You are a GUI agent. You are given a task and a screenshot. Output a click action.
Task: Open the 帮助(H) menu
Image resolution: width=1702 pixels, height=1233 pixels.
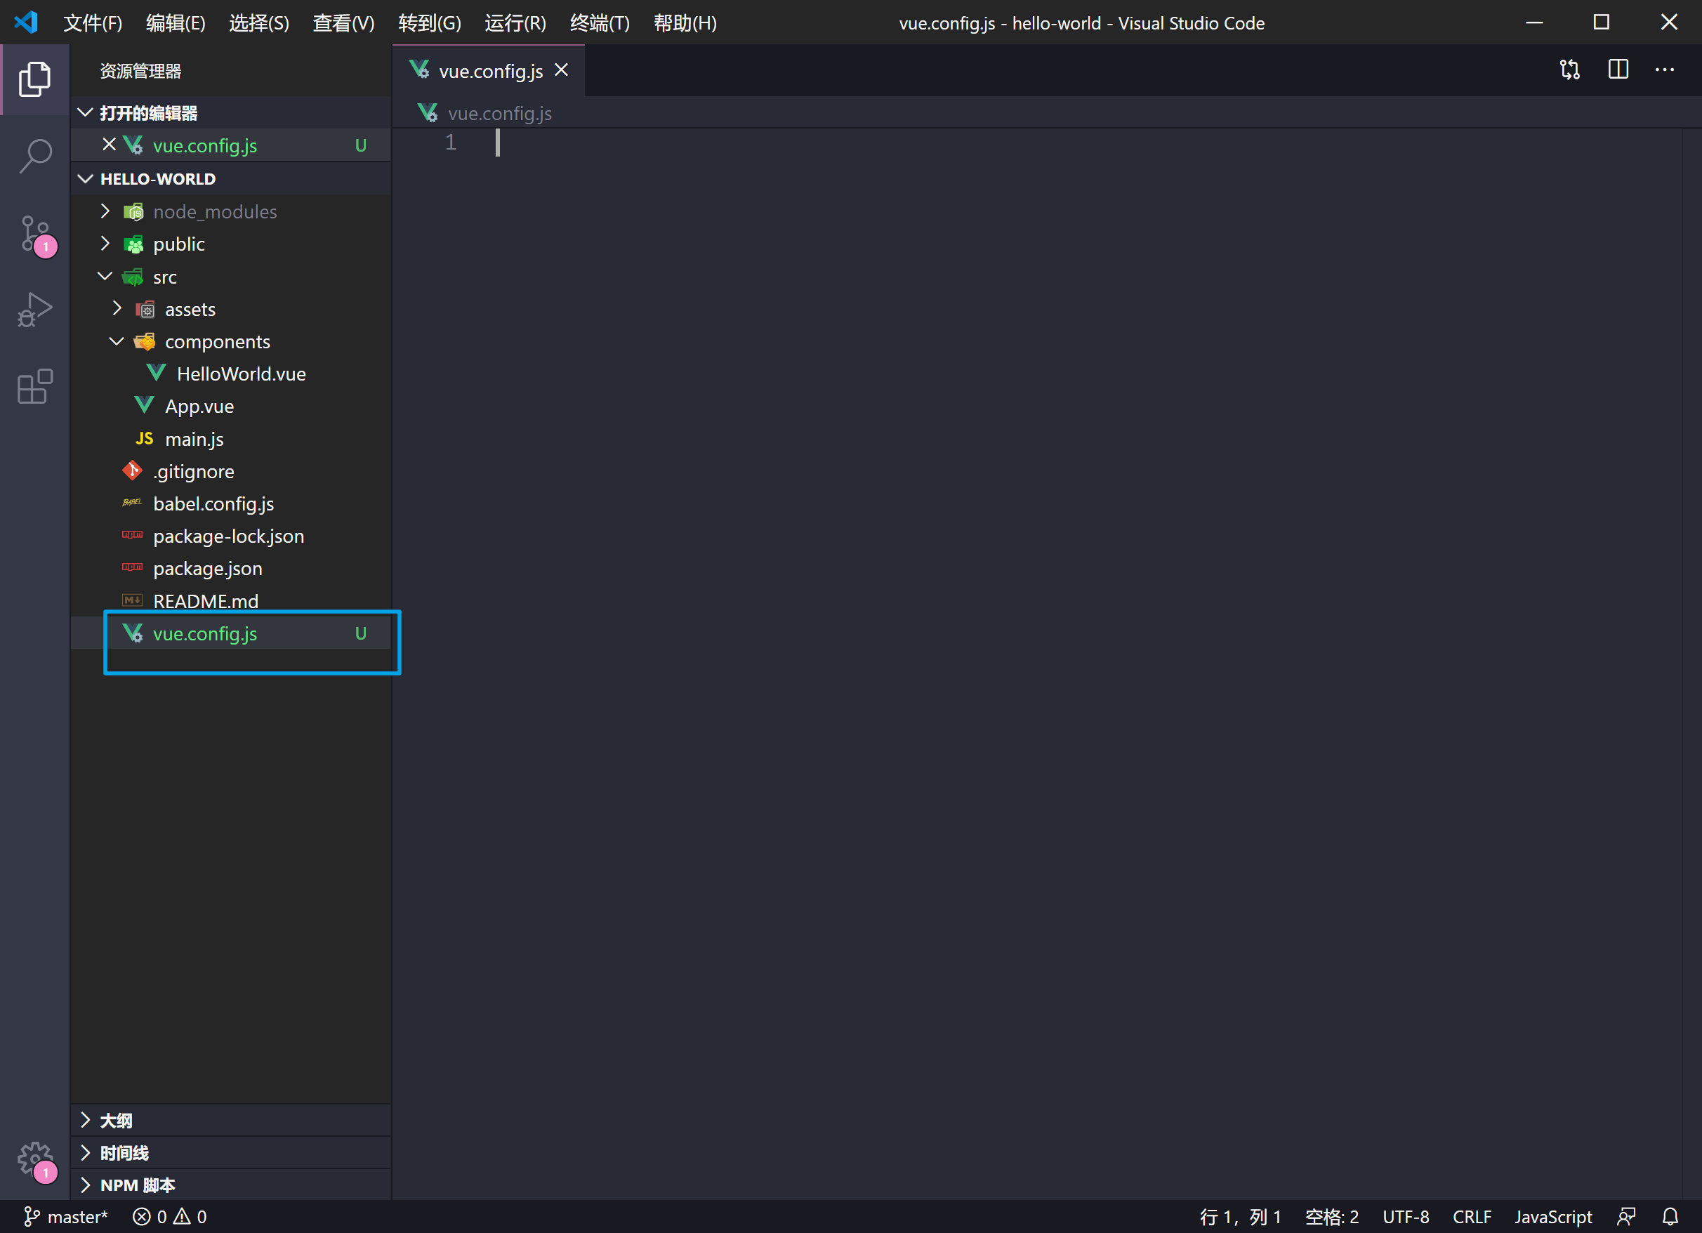click(685, 22)
